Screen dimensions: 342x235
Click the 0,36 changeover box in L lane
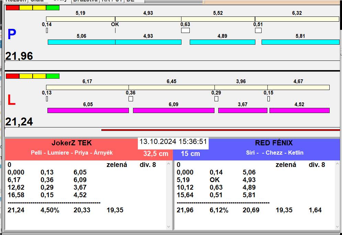pos(131,99)
